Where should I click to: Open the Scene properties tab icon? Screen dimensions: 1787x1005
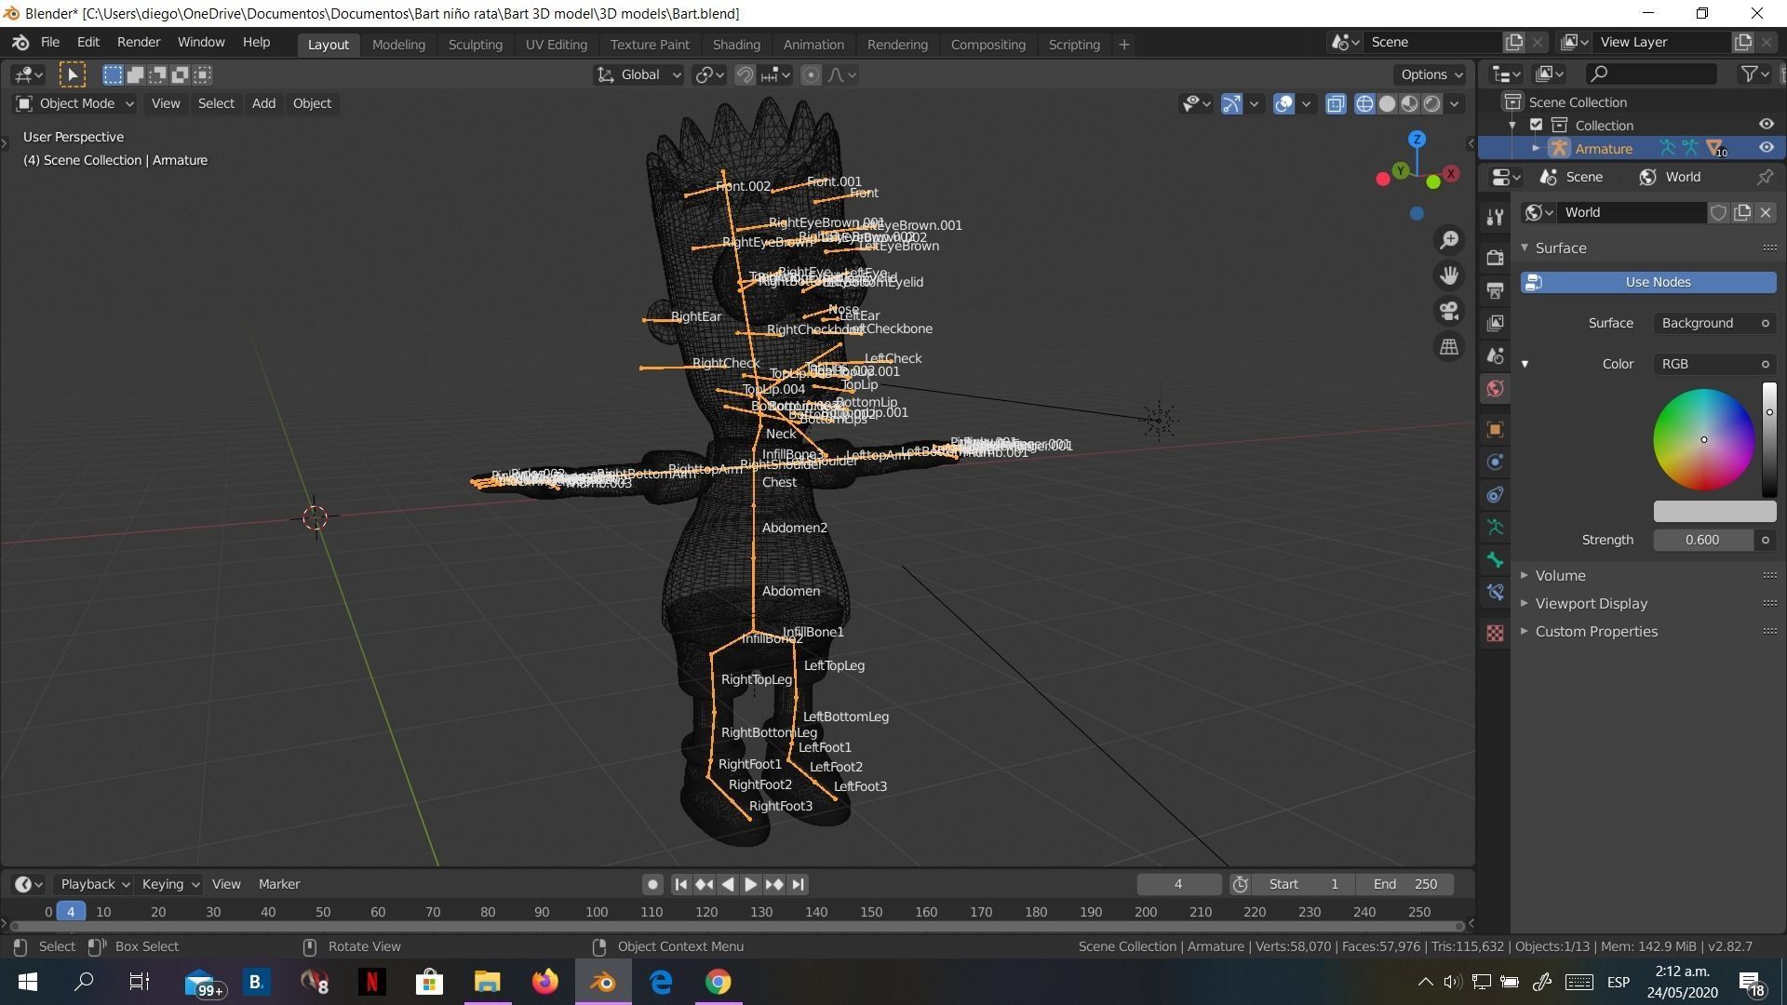(x=1495, y=355)
